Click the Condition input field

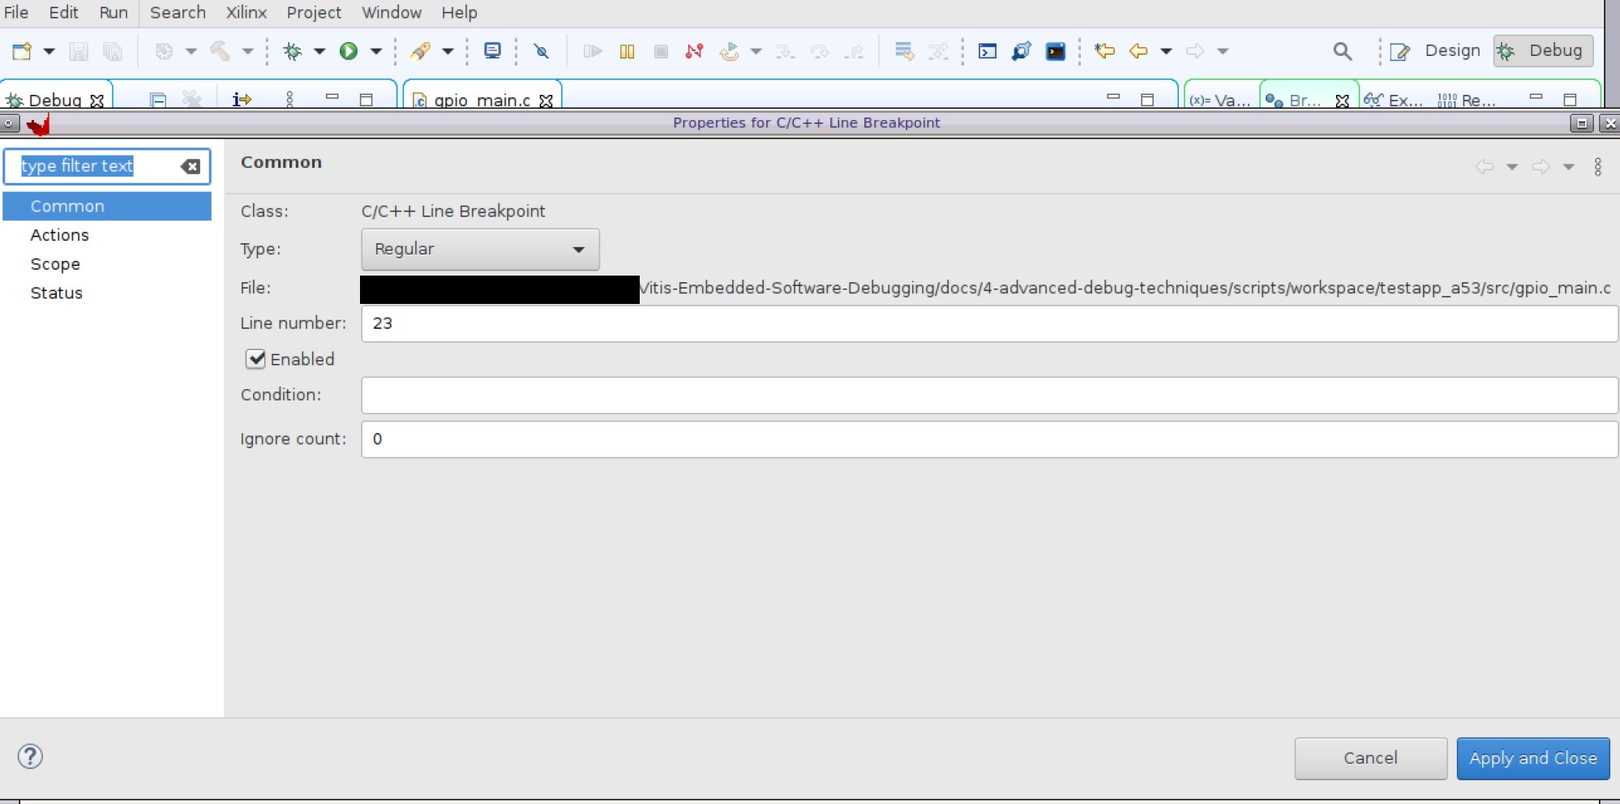click(x=989, y=396)
